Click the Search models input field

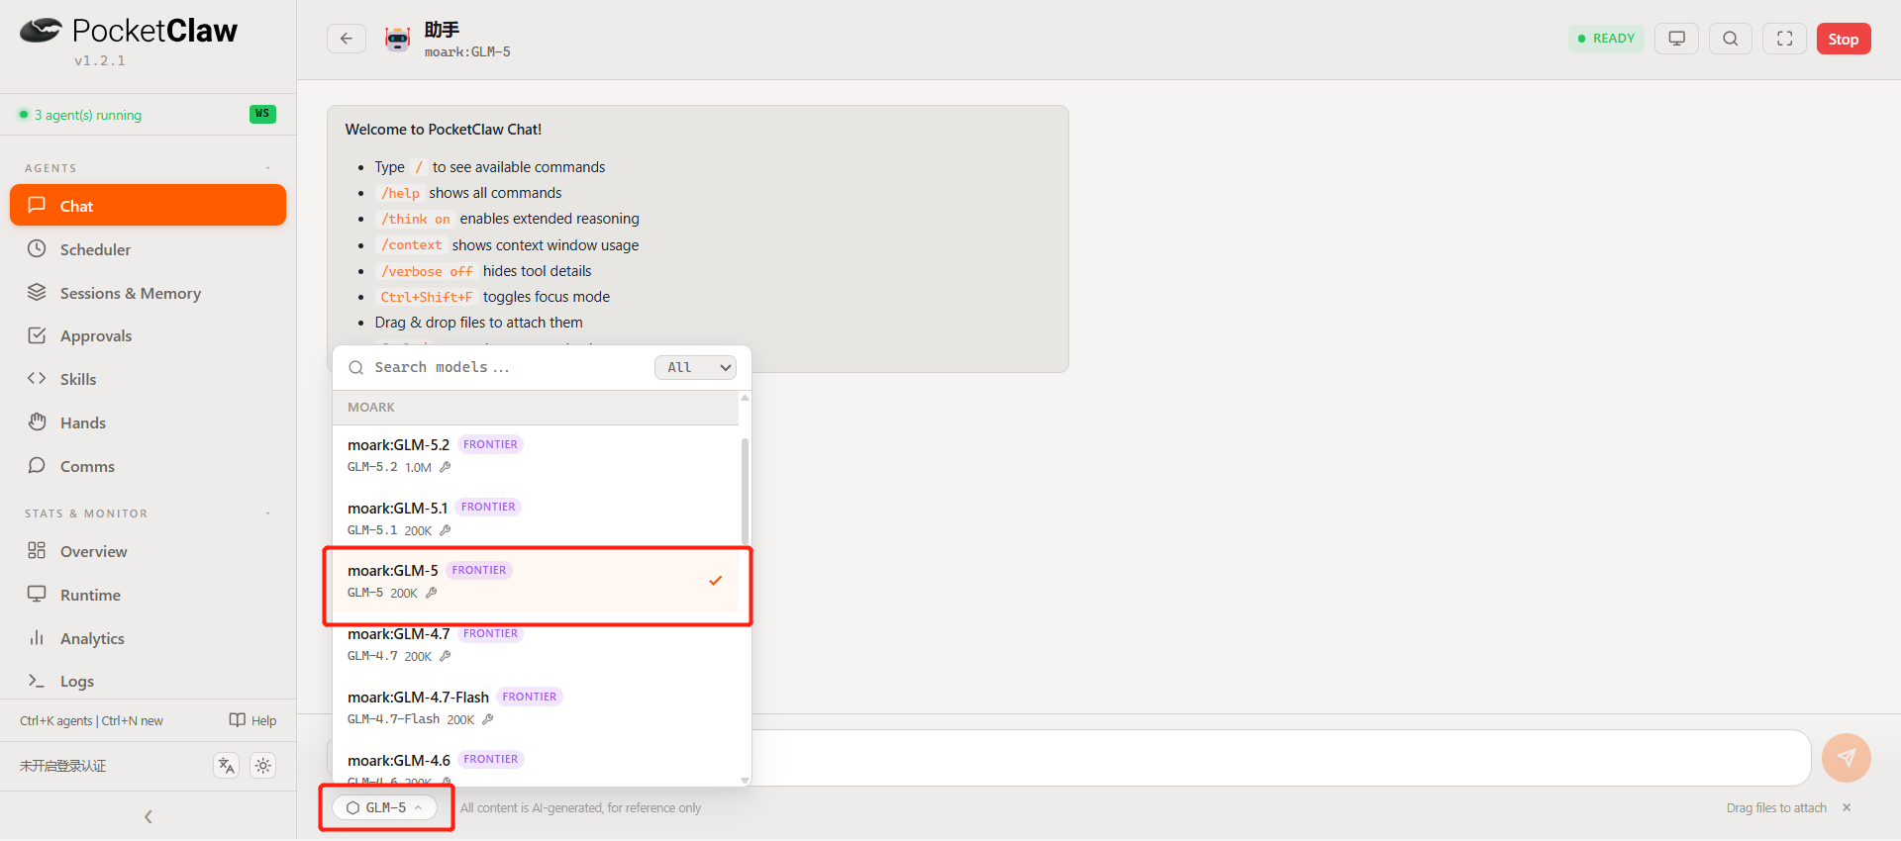505,367
